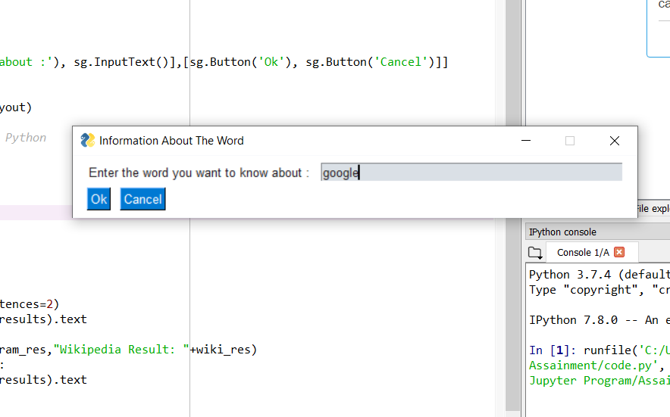Click the disabled maximize button of dialog
This screenshot has height=417, width=670.
pyautogui.click(x=570, y=141)
